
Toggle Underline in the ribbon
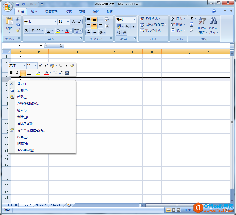pyautogui.click(x=38, y=31)
